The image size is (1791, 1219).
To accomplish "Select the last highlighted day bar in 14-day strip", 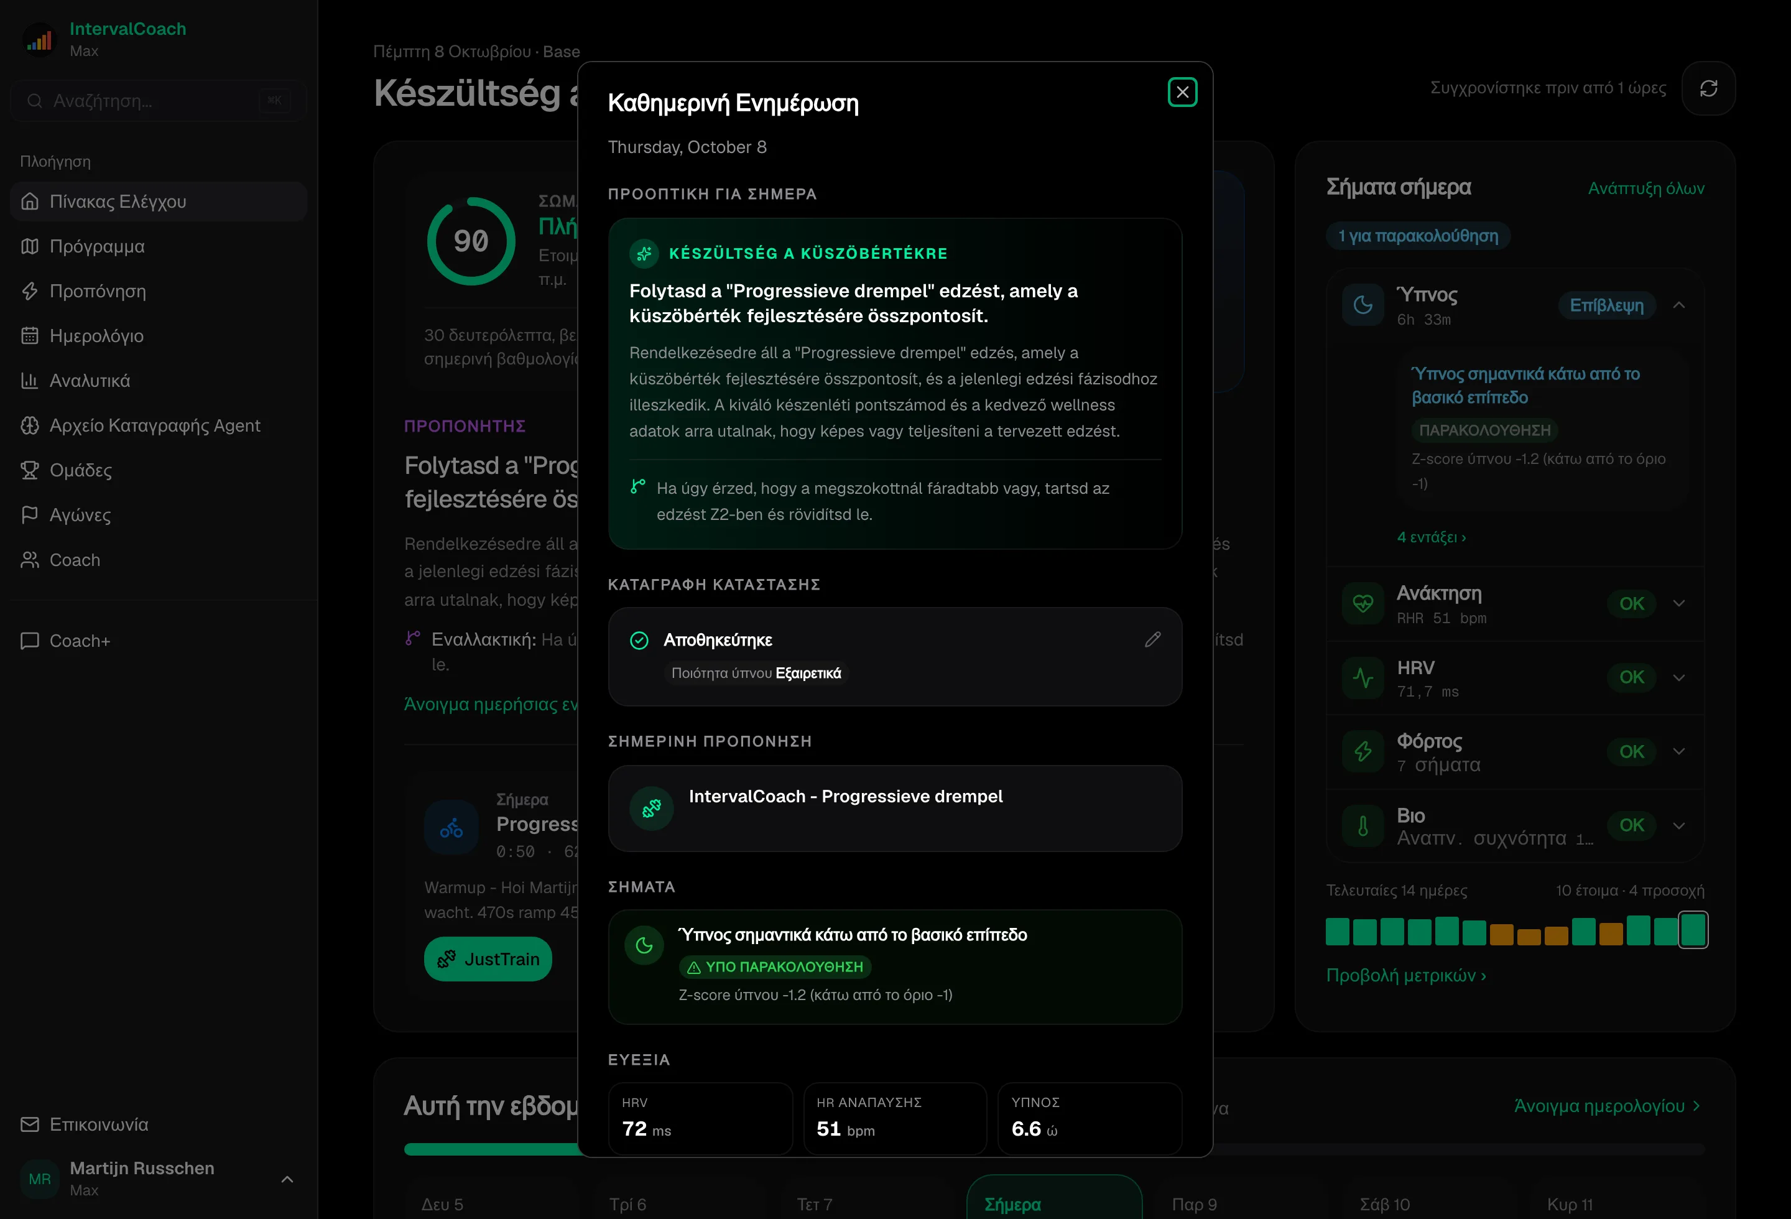I will coord(1692,930).
